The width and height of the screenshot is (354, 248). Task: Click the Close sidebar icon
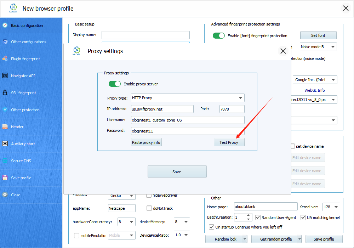[x=5, y=195]
